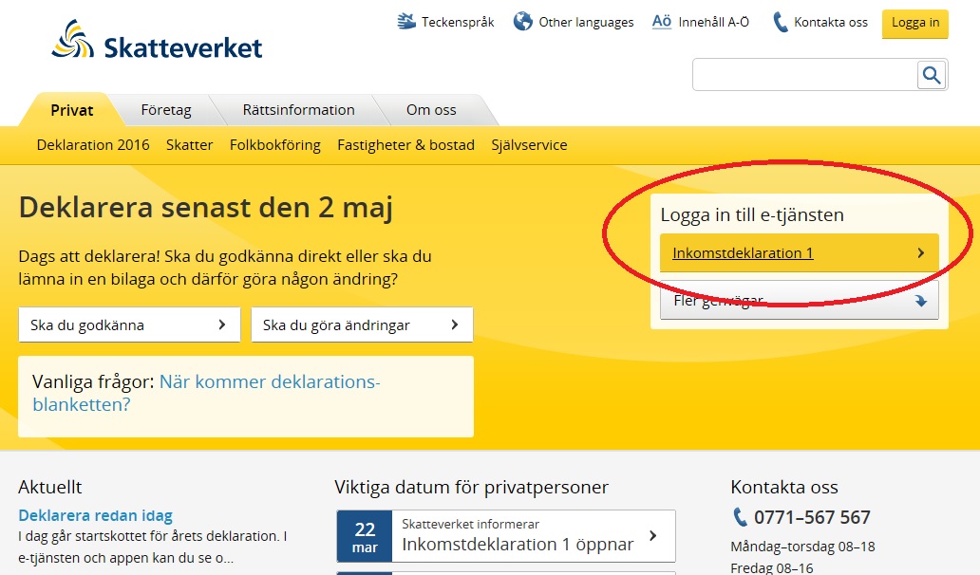Focus the site search field
This screenshot has width=980, height=575.
coord(804,75)
